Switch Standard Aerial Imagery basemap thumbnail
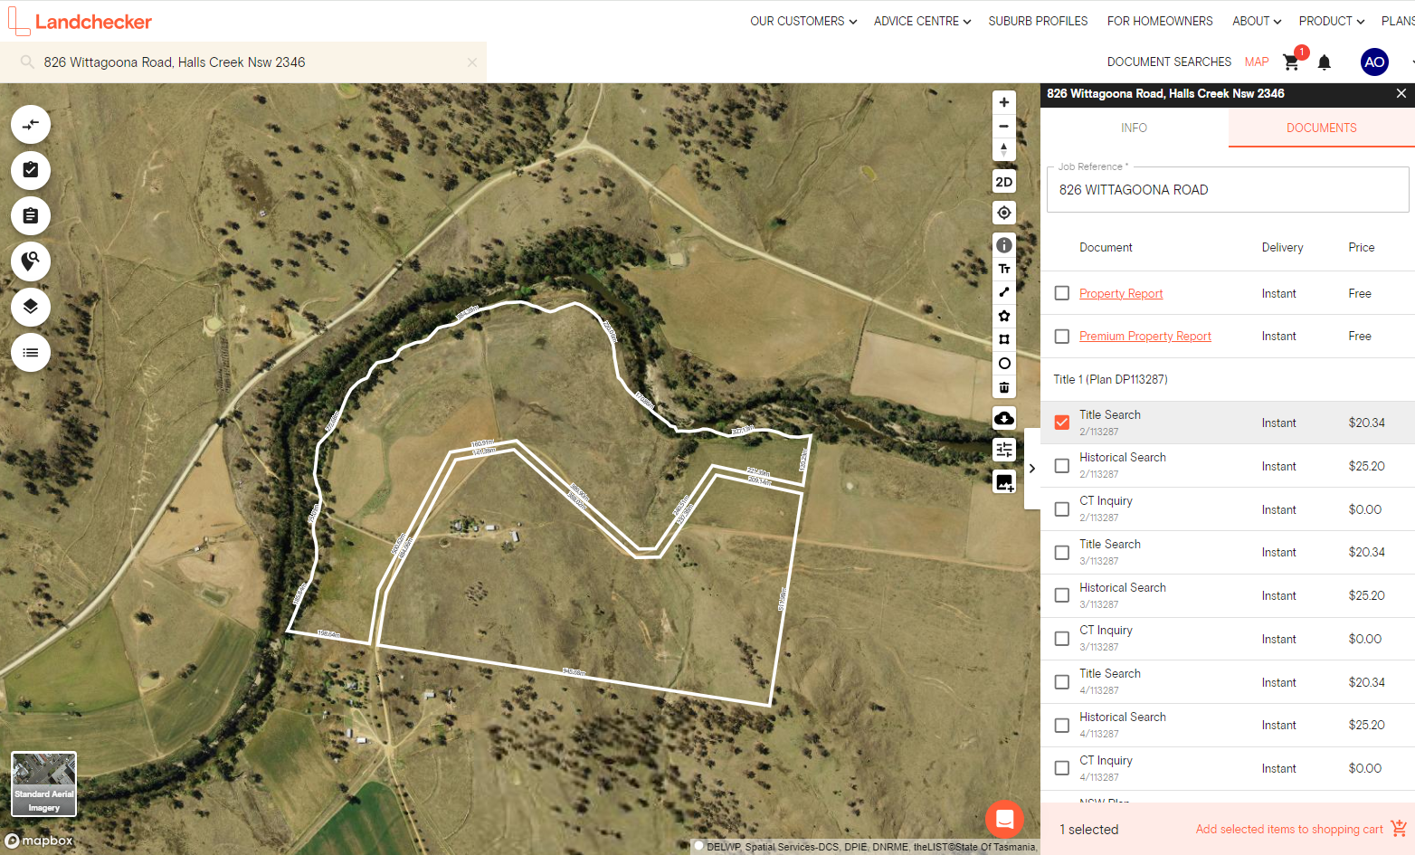 tap(43, 784)
